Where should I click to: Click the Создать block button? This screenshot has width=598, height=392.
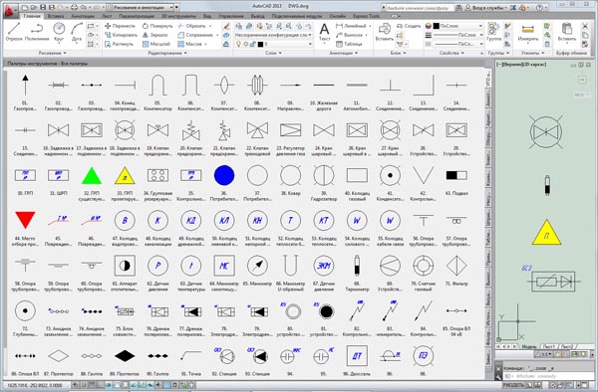[x=409, y=26]
